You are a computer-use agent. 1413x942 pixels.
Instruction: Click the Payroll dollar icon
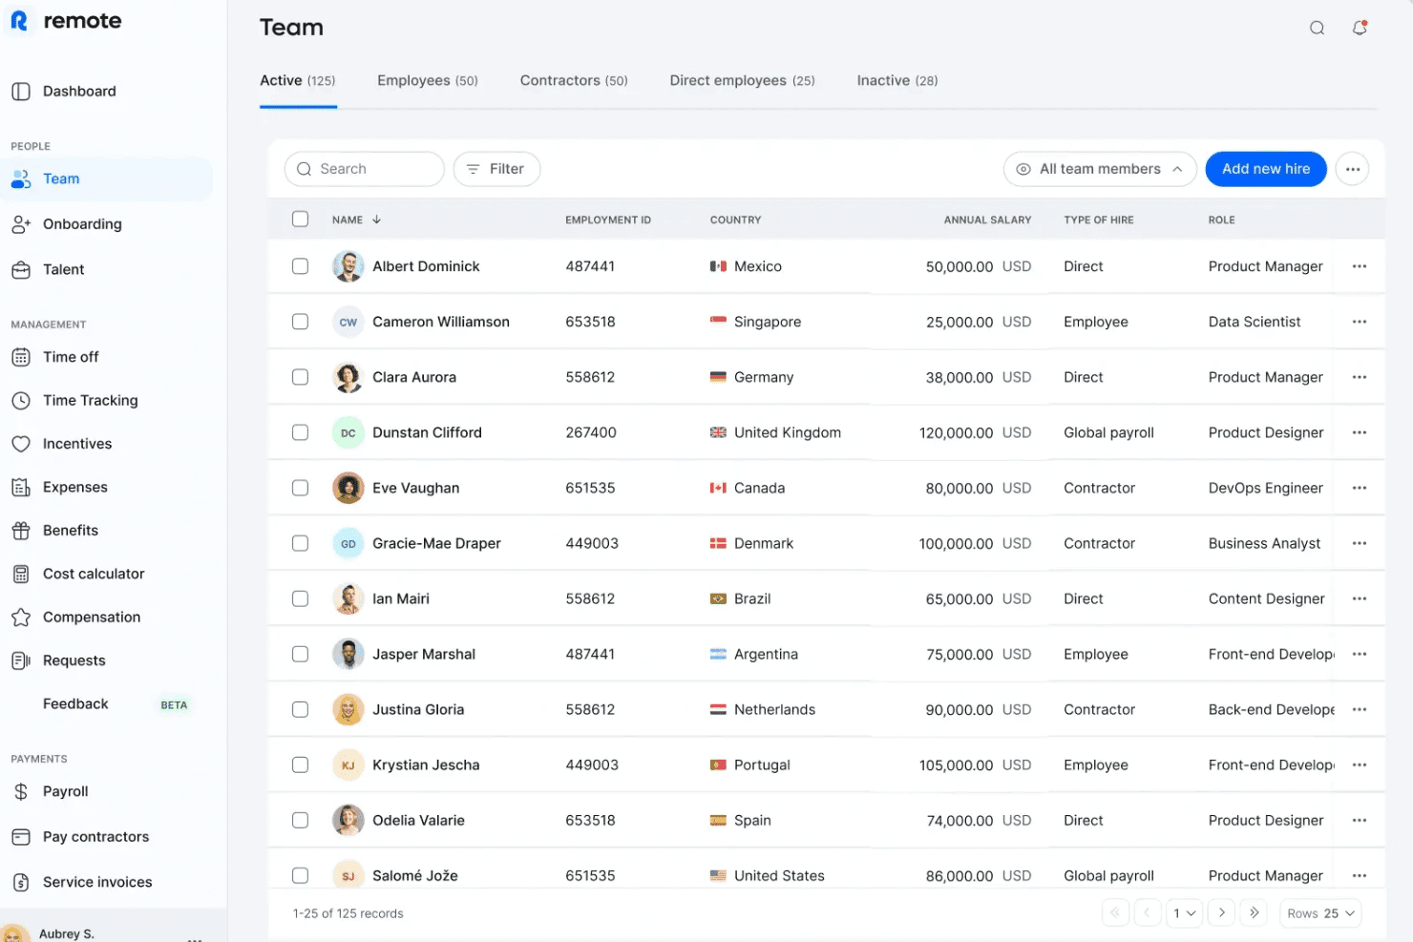point(21,791)
